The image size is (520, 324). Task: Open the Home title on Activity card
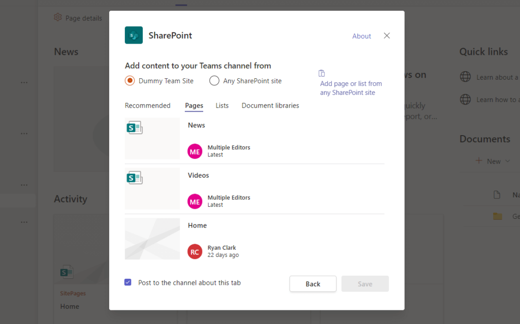[x=70, y=306]
